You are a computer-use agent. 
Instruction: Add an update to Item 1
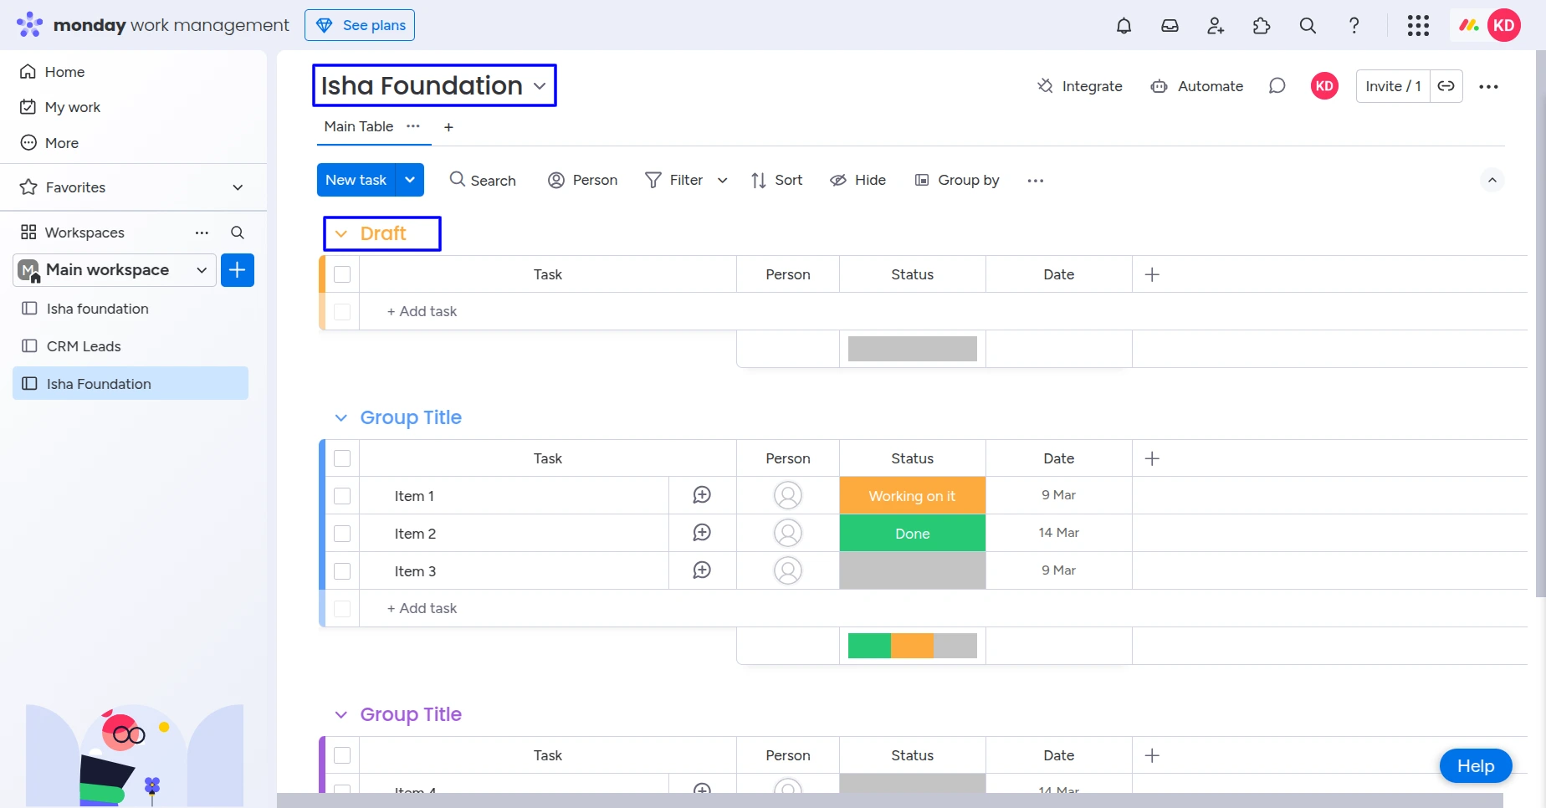click(x=702, y=495)
